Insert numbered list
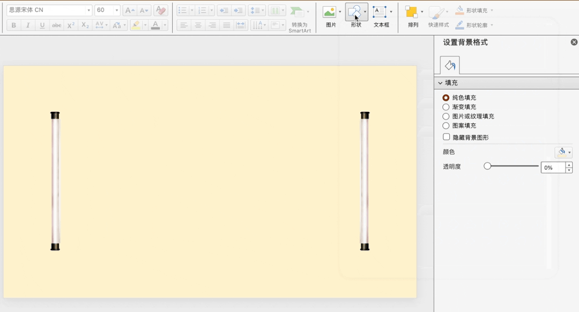The height and width of the screenshot is (312, 579). pyautogui.click(x=203, y=10)
